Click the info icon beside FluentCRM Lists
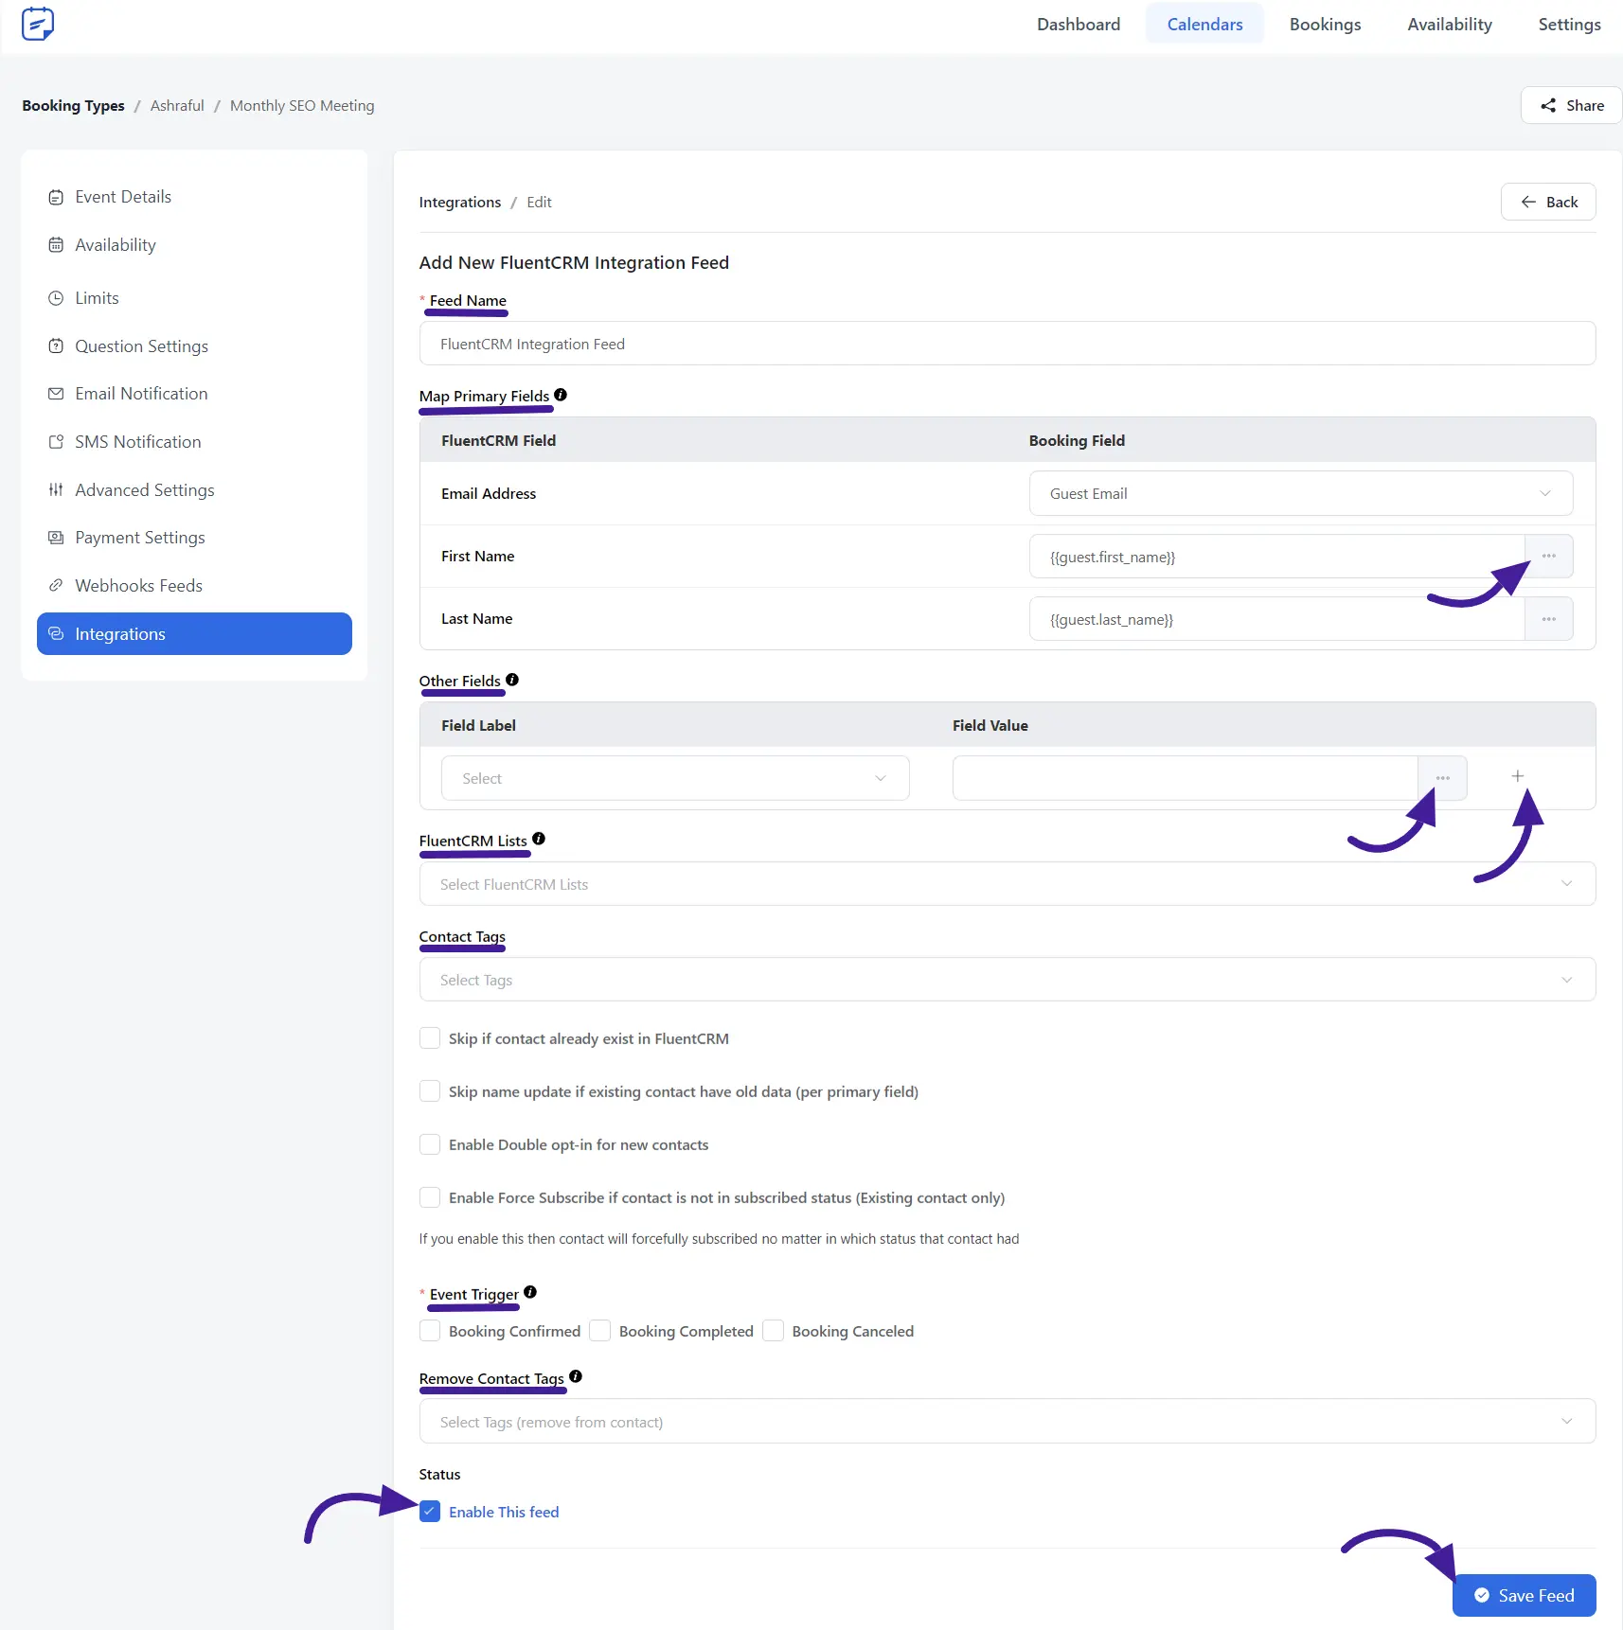The height and width of the screenshot is (1630, 1623). 539,839
